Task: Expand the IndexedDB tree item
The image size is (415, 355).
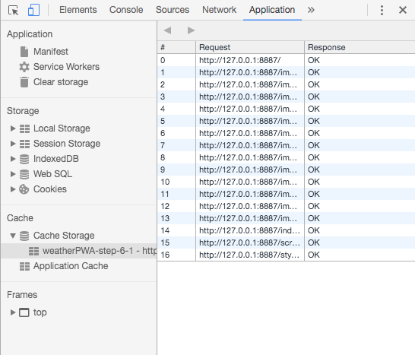Action: pos(12,159)
